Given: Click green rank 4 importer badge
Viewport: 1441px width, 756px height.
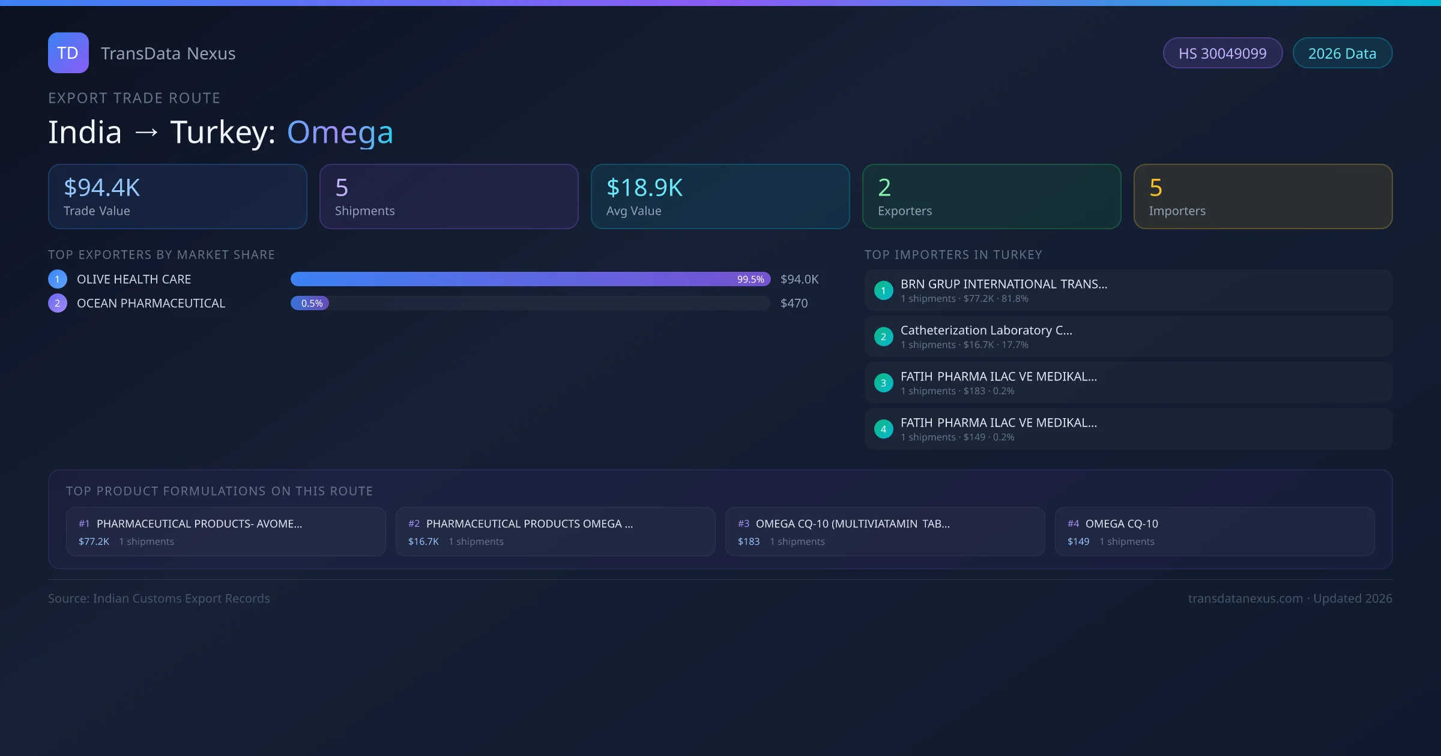Looking at the screenshot, I should [x=883, y=429].
